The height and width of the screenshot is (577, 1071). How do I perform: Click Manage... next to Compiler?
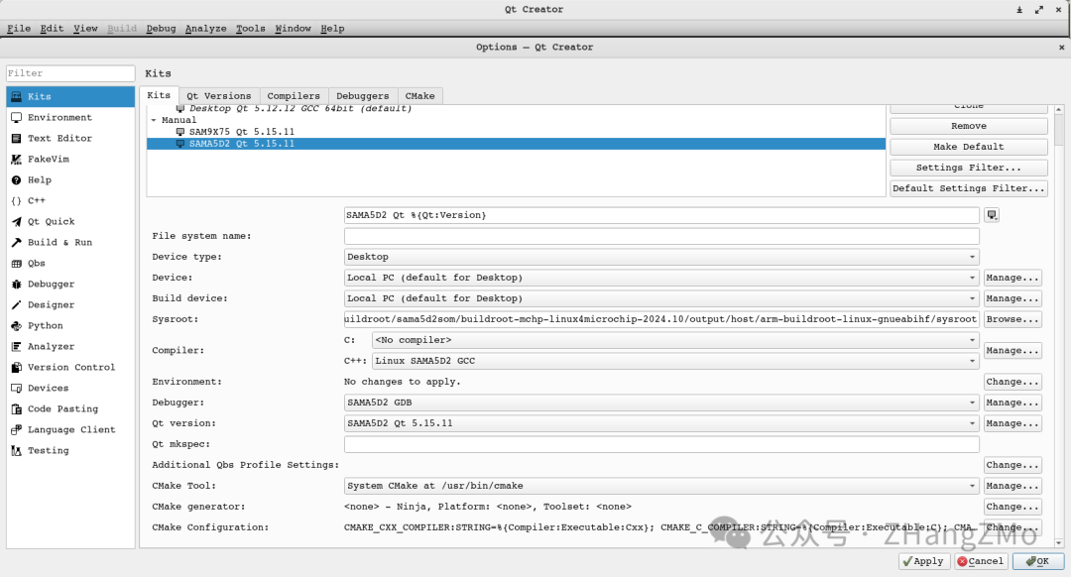click(x=1012, y=350)
